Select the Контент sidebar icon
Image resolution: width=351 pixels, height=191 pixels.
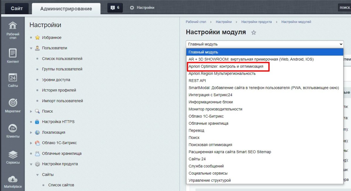[x=12, y=54]
